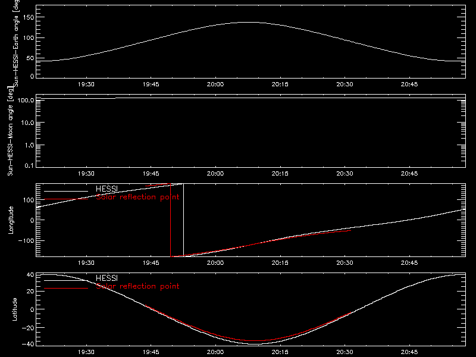The width and height of the screenshot is (476, 357).
Task: Click HESSI legend label in Longitude plot
Action: (107, 189)
